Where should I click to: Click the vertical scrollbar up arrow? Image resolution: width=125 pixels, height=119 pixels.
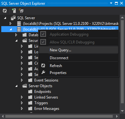tap(122, 18)
